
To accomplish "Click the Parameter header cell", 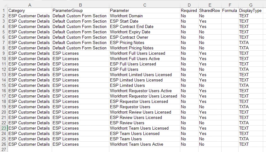I will [145, 10].
